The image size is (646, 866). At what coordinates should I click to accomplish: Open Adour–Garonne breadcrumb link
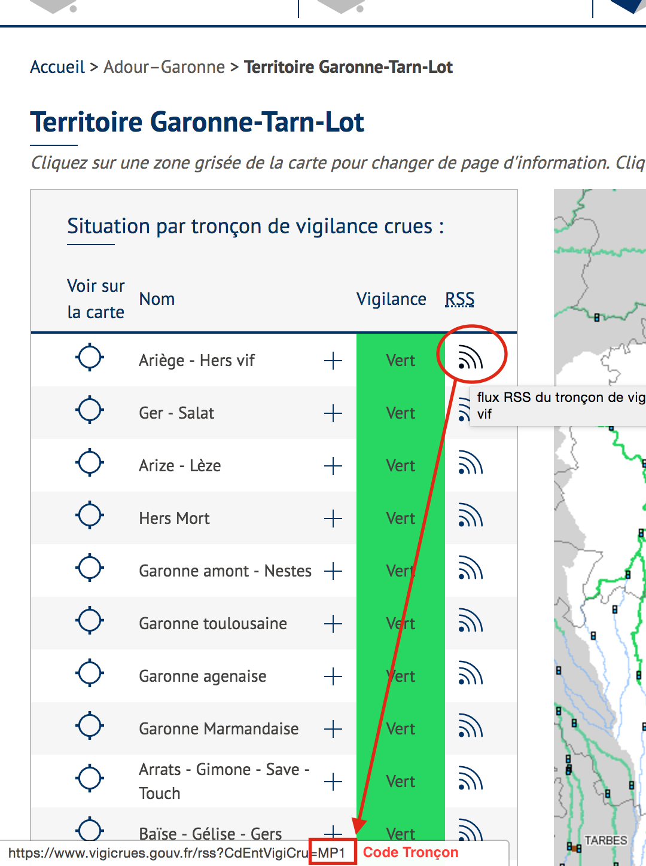164,67
